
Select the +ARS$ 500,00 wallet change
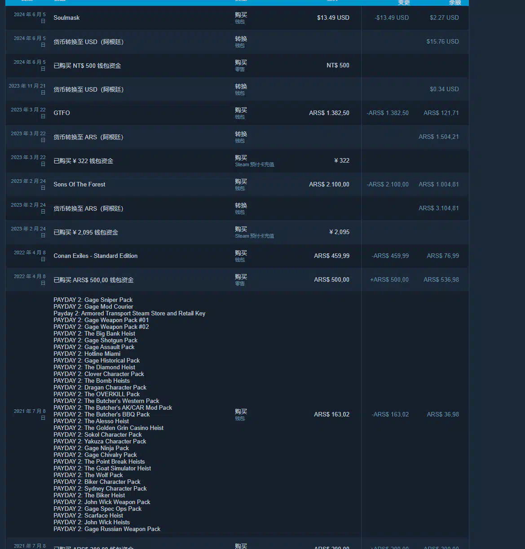pyautogui.click(x=389, y=279)
